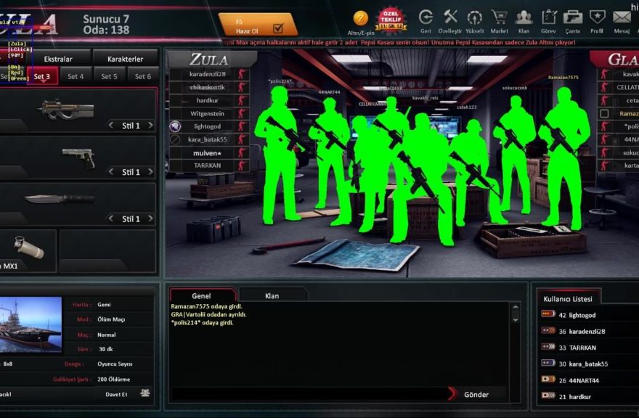Toggle the Hazır Ol ready checkbox

coord(278,28)
